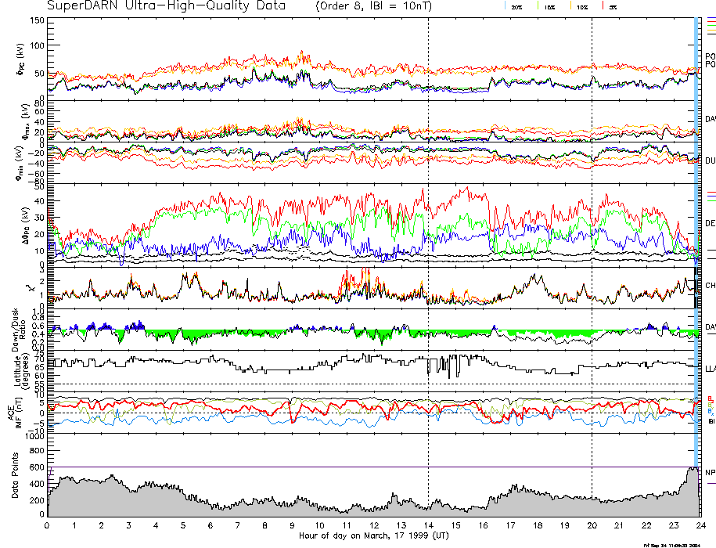Screen dimensions: 716x548
Task: Click the x-axis label 'Hour of day on March, 17 1999 (UT)'
Action: (x=374, y=536)
